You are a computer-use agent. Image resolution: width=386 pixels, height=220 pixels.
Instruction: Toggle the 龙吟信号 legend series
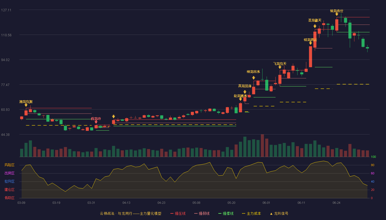click(279, 213)
